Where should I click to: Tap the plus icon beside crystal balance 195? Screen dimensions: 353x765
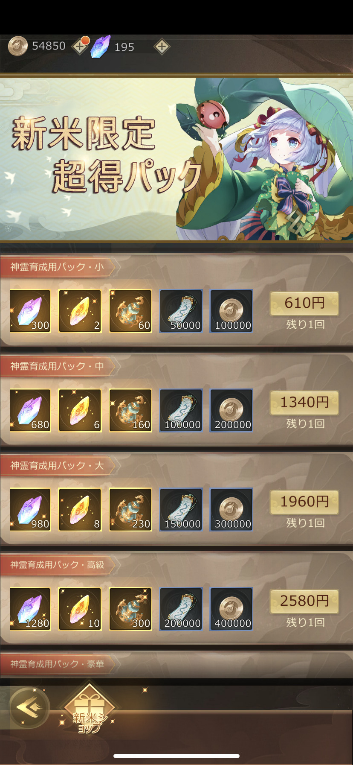(x=162, y=47)
